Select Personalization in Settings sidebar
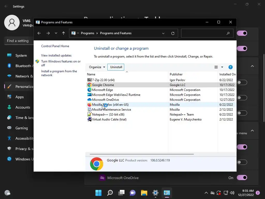This screenshot has width=265, height=199. click(x=19, y=87)
